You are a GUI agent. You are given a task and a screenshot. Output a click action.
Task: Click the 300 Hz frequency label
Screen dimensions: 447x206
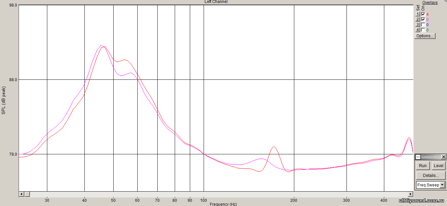pyautogui.click(x=346, y=200)
